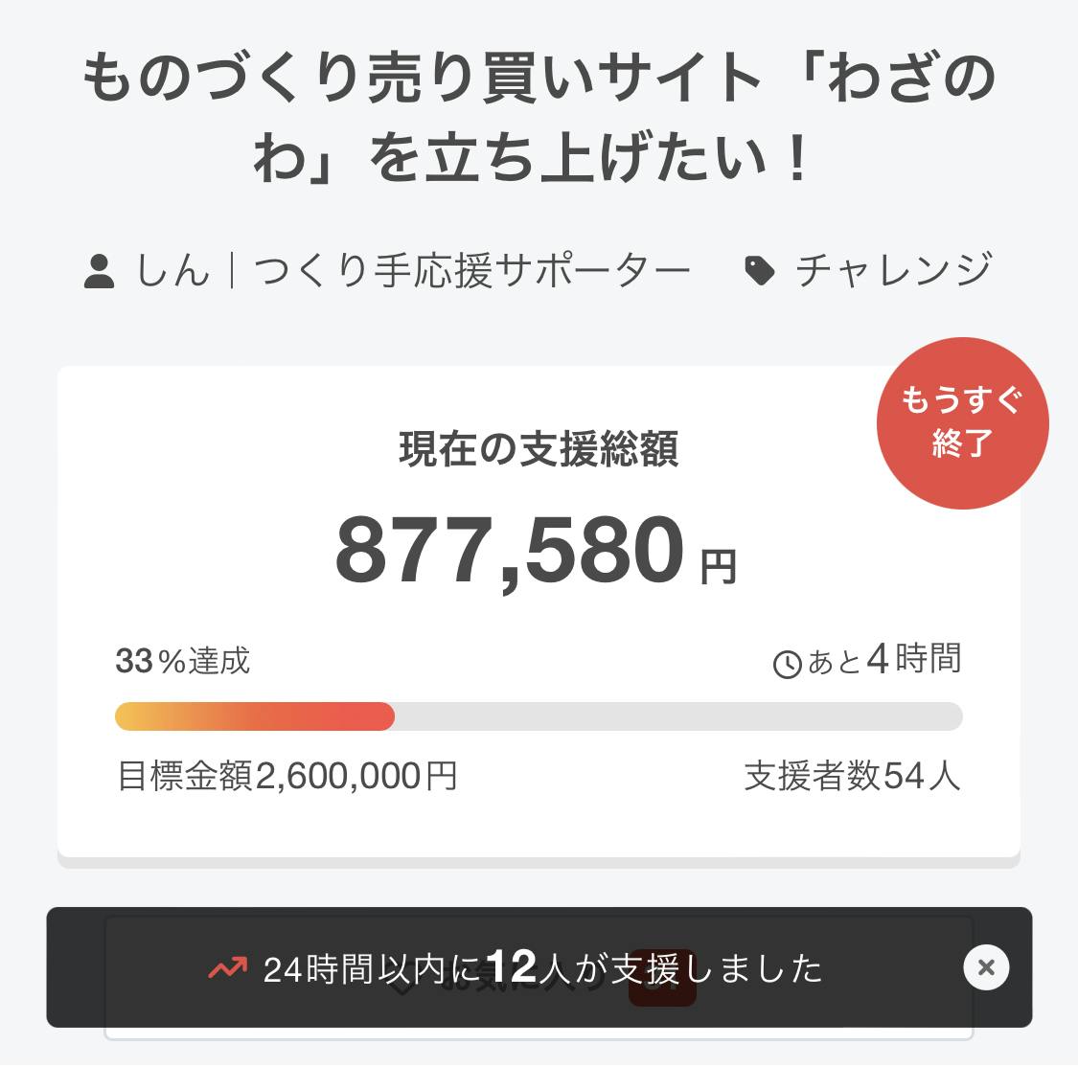Click the 877,580 円 total amount
1078x1067 pixels.
536,552
